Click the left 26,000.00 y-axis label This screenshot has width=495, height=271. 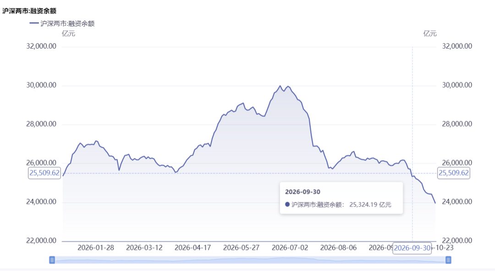41,163
